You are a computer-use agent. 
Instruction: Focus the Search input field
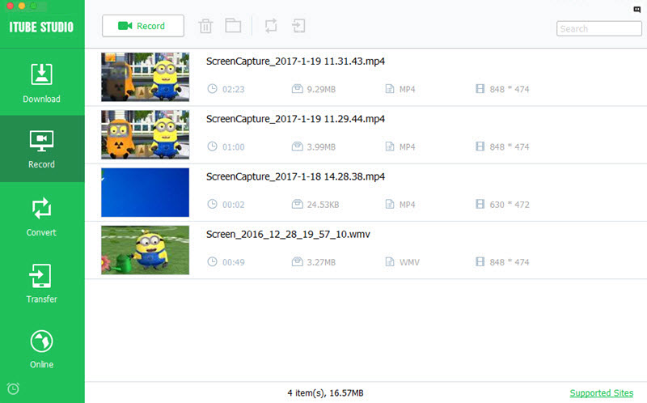click(598, 29)
